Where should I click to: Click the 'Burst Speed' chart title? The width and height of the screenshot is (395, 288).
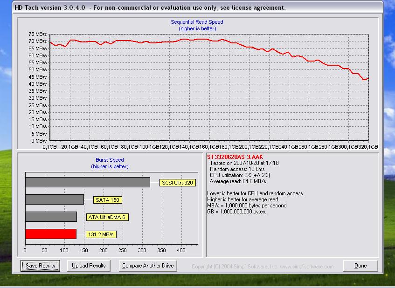110,160
